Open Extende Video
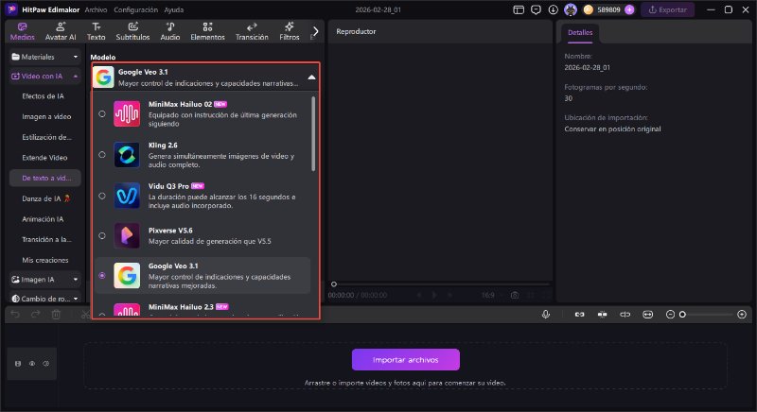This screenshot has width=757, height=412. (44, 158)
